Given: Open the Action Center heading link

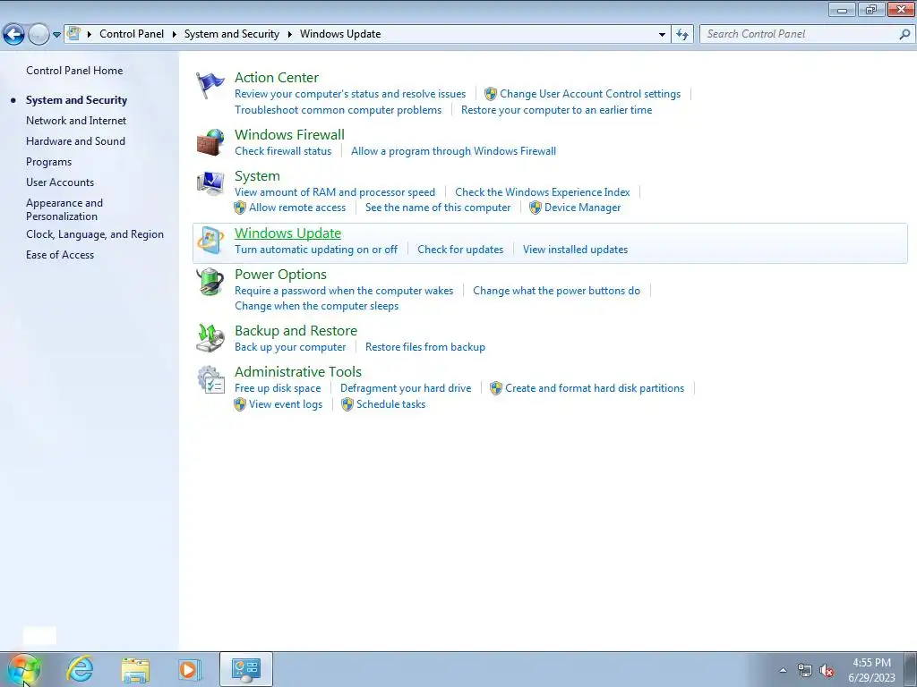Looking at the screenshot, I should coord(277,77).
